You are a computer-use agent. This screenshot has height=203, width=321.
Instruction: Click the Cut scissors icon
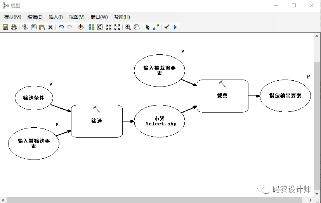(24, 27)
